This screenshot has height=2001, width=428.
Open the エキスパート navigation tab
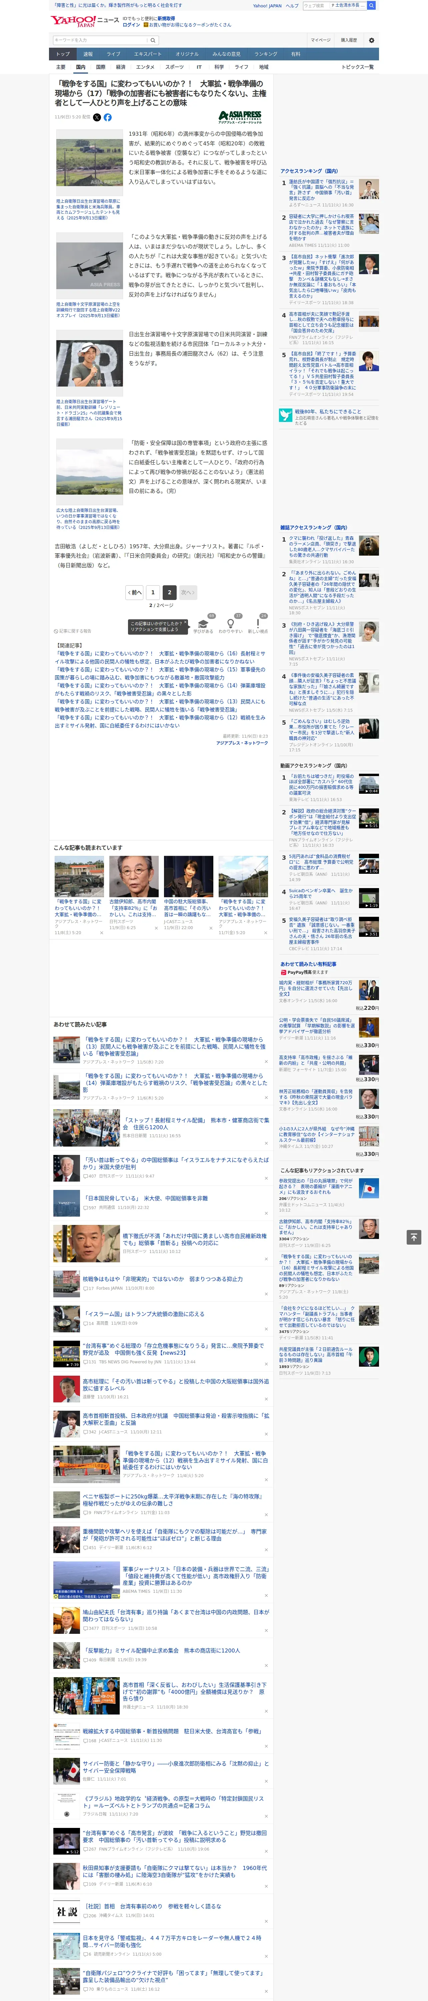[148, 54]
